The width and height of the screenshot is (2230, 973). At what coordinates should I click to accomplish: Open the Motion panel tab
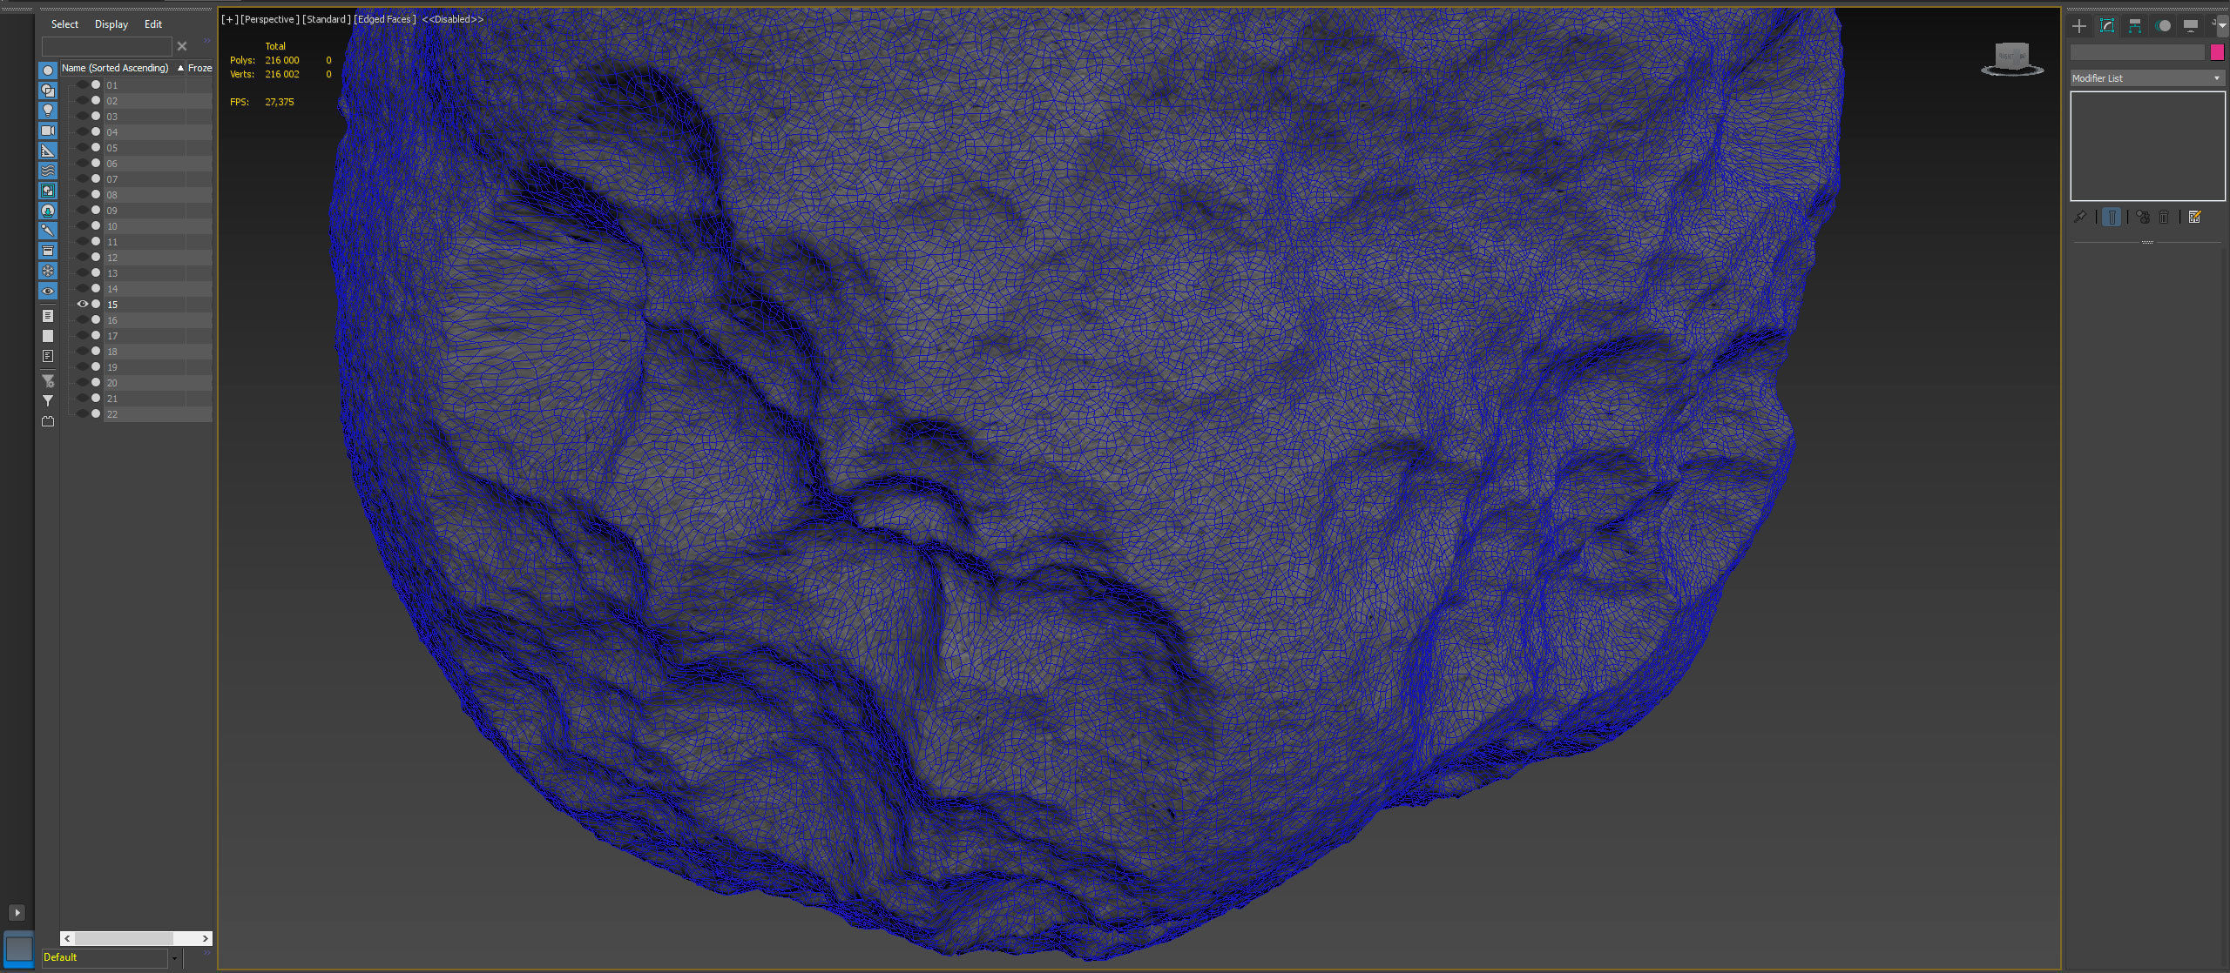(2163, 26)
